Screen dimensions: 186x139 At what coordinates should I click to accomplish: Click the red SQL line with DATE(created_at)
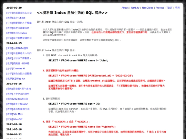91,76
